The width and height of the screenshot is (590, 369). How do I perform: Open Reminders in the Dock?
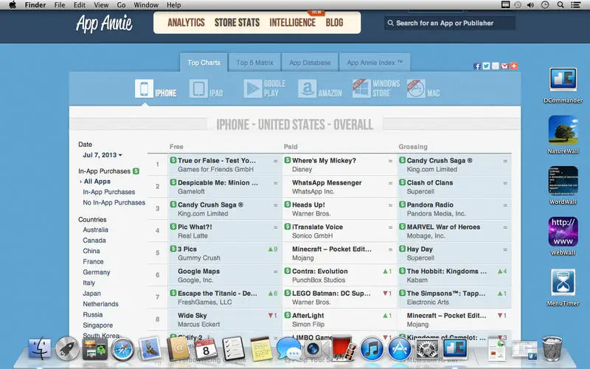[233, 348]
